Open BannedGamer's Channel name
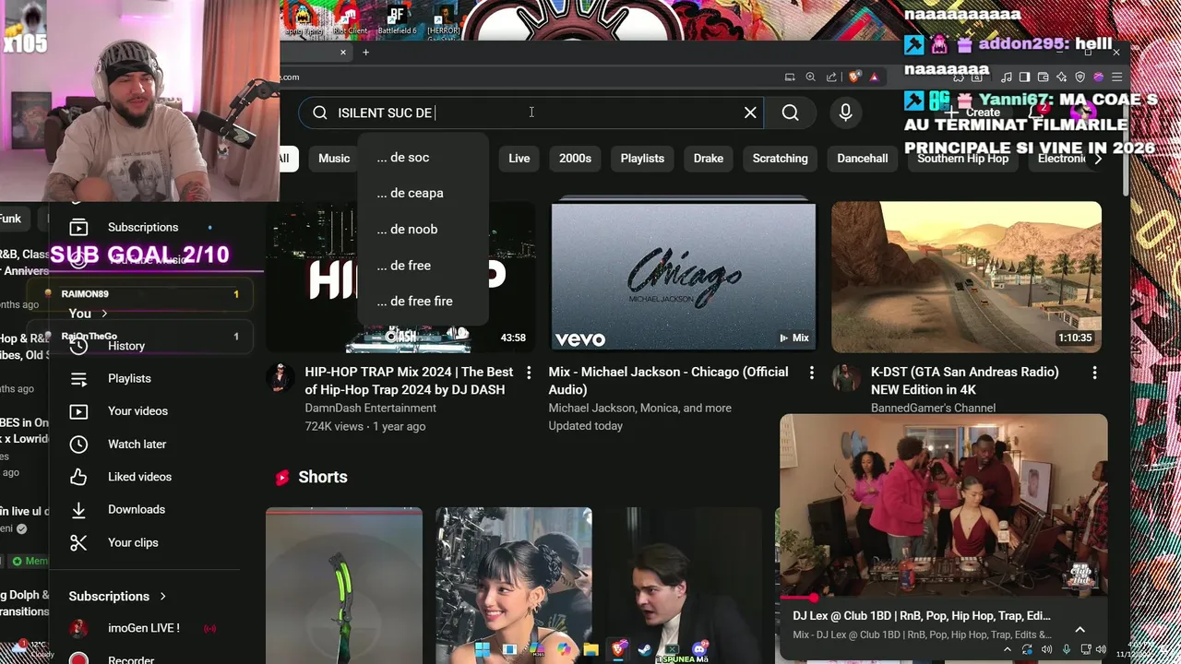The image size is (1181, 664). click(x=933, y=409)
